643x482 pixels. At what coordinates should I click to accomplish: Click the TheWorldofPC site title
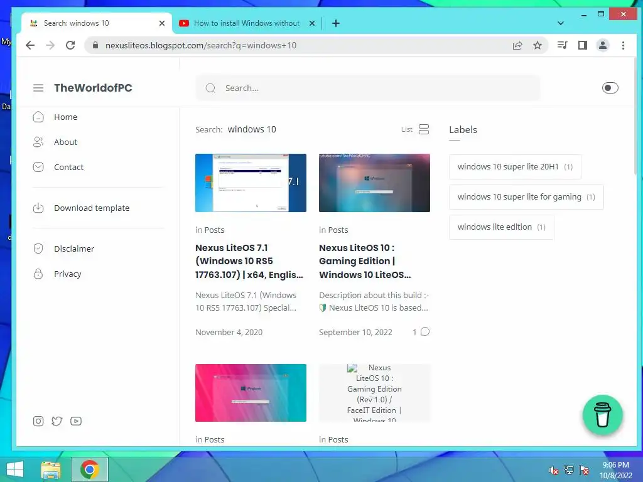point(93,88)
